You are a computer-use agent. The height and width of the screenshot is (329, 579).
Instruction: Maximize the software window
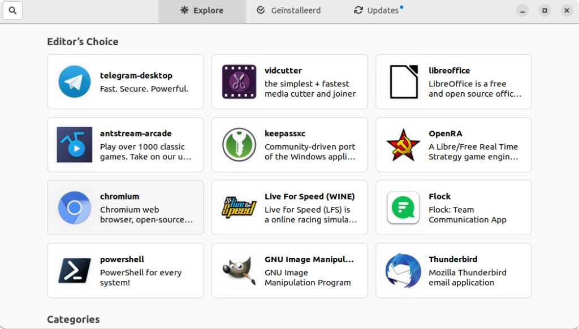pyautogui.click(x=545, y=11)
